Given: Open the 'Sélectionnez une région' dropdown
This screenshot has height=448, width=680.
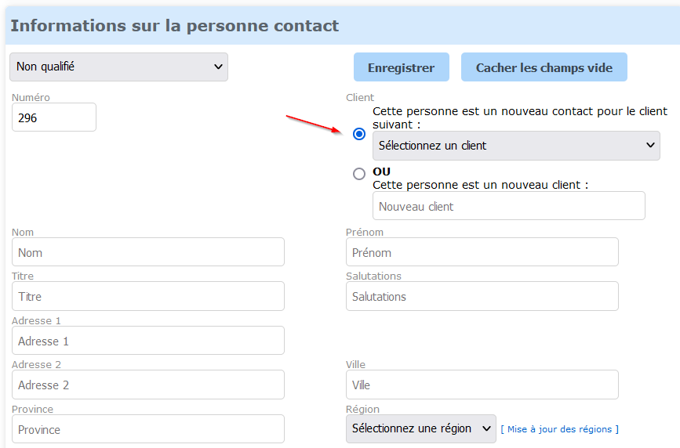Looking at the screenshot, I should click(420, 429).
